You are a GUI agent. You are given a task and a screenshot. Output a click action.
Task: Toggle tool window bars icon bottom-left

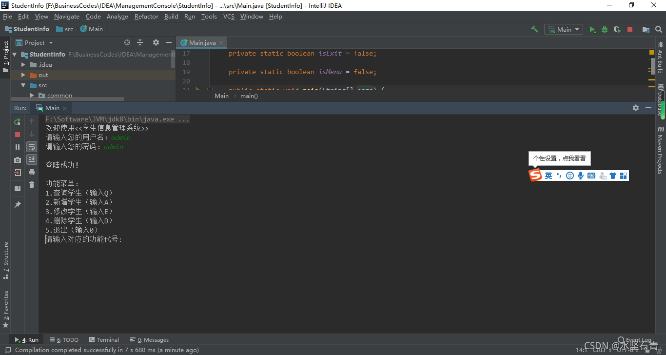[8, 350]
